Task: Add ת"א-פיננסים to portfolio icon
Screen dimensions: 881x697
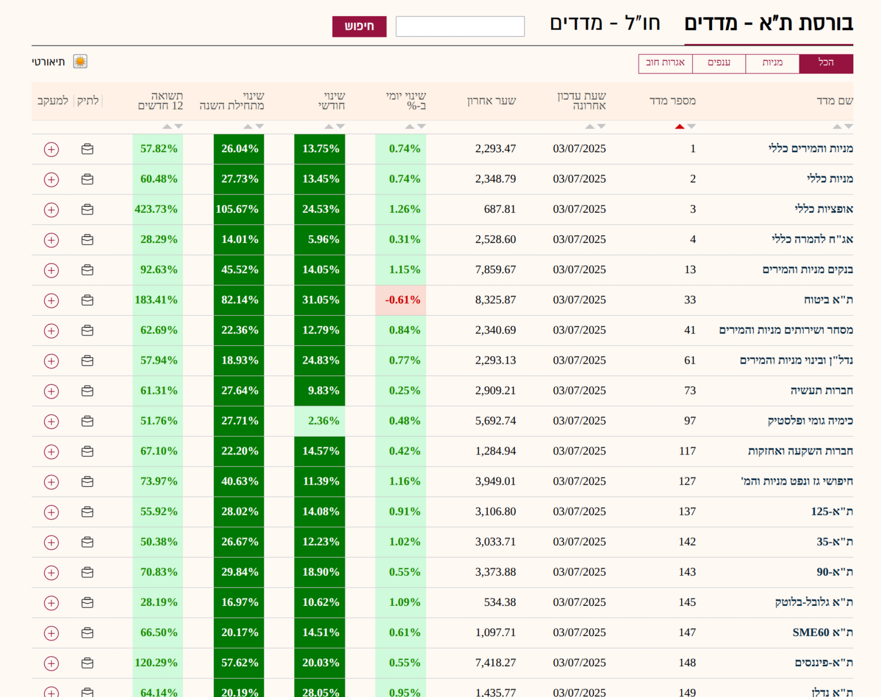Action: (87, 663)
